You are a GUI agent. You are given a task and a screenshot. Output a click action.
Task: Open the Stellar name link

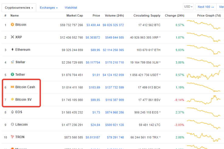coord(20,62)
